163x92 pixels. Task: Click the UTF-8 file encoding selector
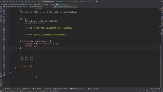pyautogui.click(x=148, y=91)
